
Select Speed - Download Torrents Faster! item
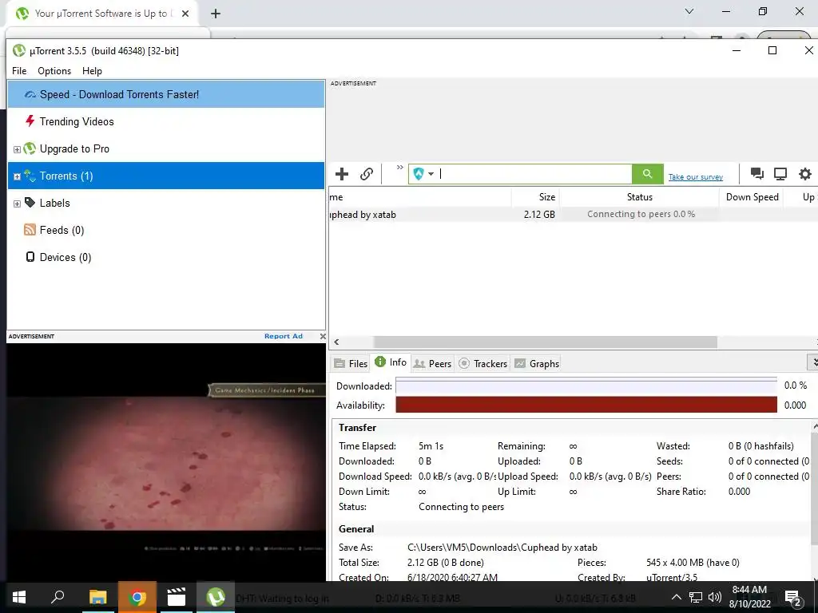tap(166, 94)
